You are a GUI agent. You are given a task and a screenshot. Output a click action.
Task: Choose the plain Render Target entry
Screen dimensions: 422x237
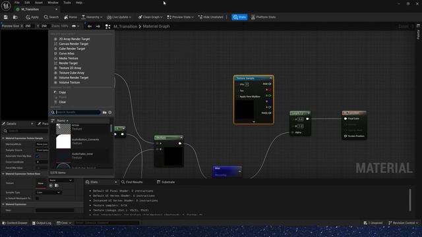(x=68, y=63)
